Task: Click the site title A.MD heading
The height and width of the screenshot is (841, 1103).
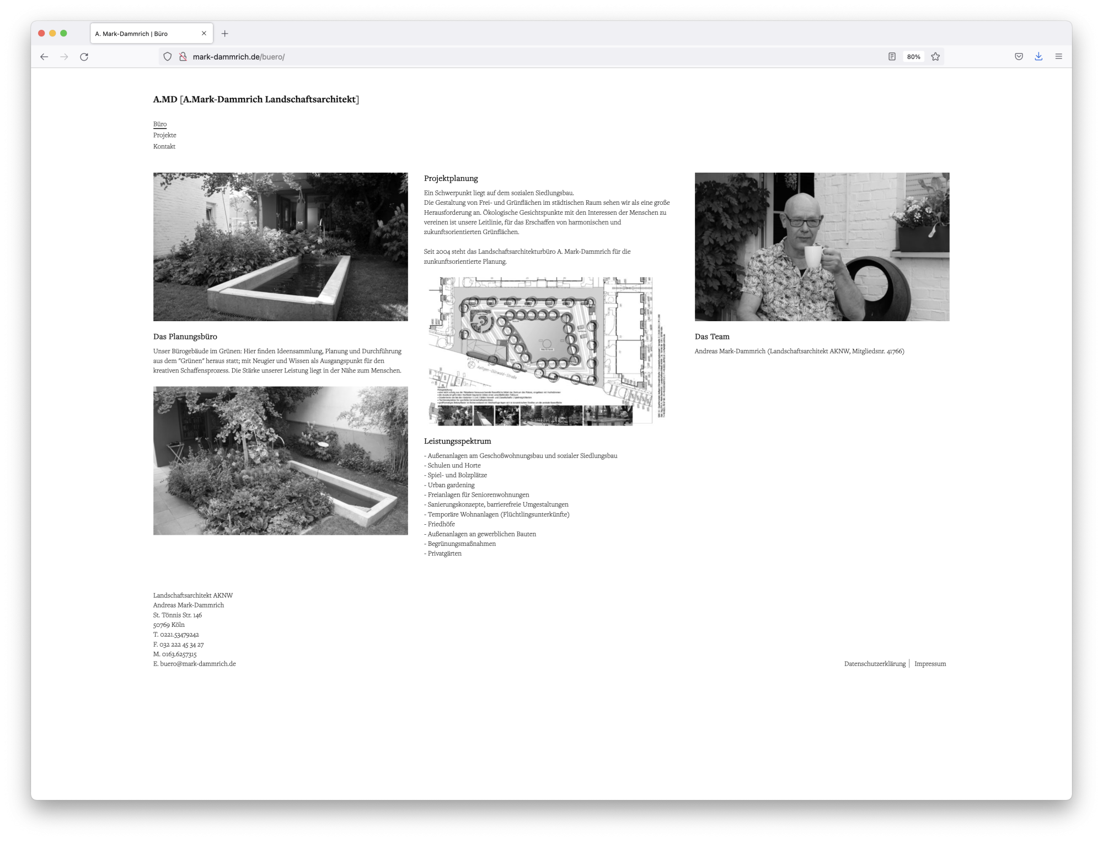Action: coord(256,99)
